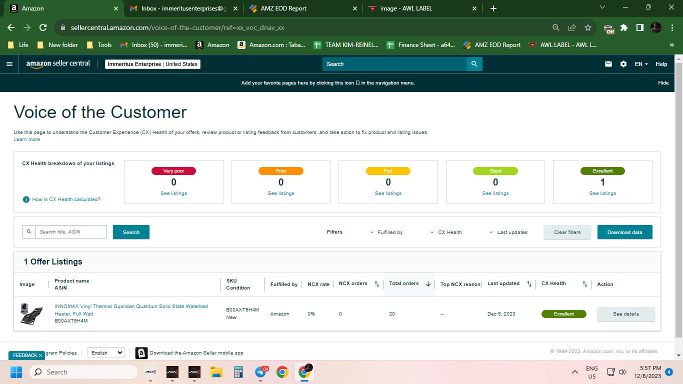
Task: Expand the CX Health filter
Action: [x=446, y=232]
